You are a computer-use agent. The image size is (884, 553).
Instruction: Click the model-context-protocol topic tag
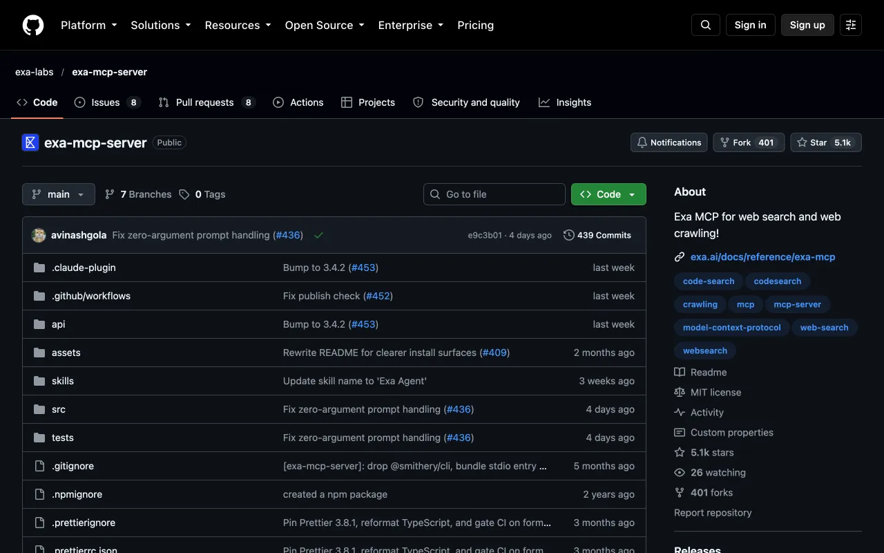(x=731, y=328)
